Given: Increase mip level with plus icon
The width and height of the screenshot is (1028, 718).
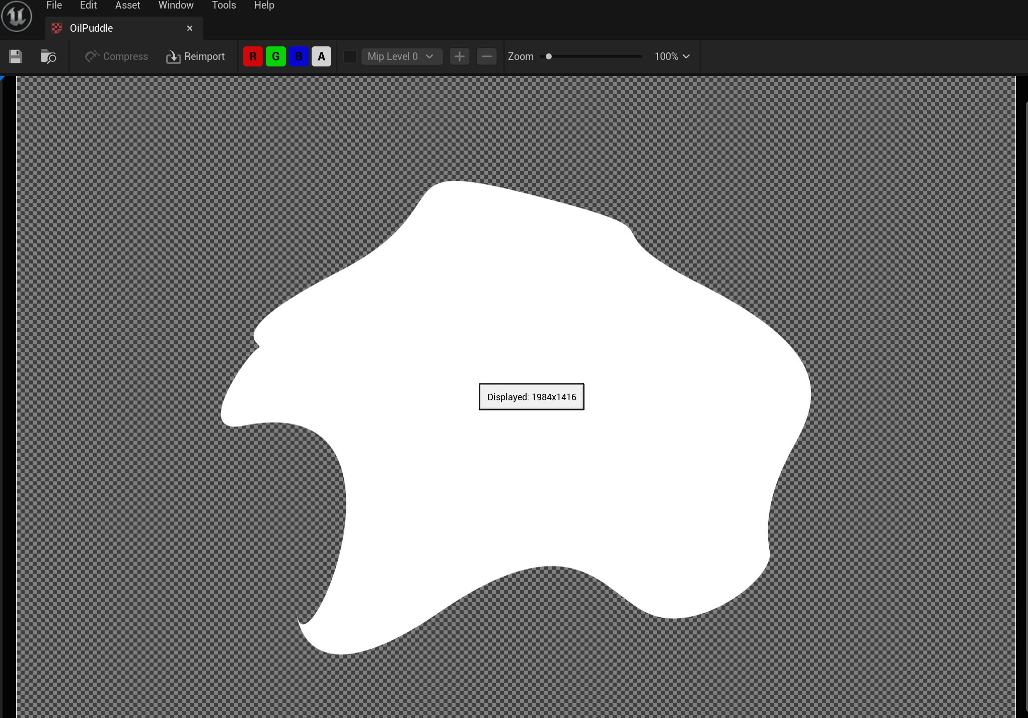Looking at the screenshot, I should [x=459, y=56].
